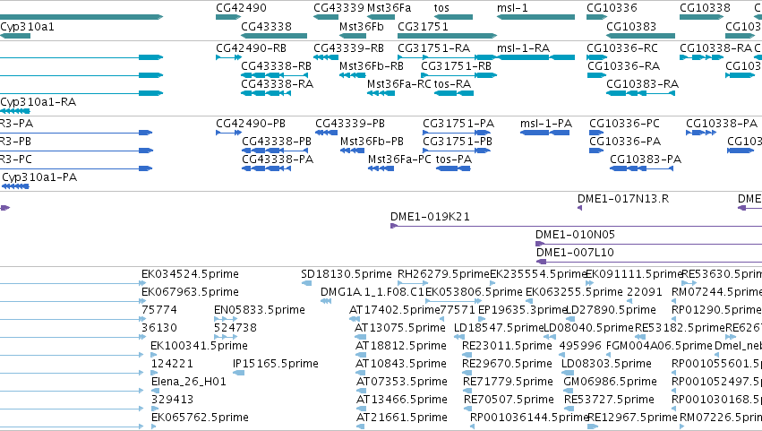Select EST RE23011.5prime

tap(507, 347)
